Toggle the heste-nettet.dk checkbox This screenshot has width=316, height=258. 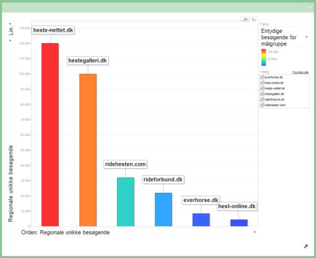click(x=262, y=89)
